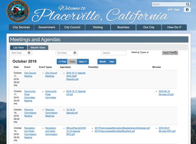Go to next month with Next button
This screenshot has width=196, height=144.
click(x=83, y=61)
